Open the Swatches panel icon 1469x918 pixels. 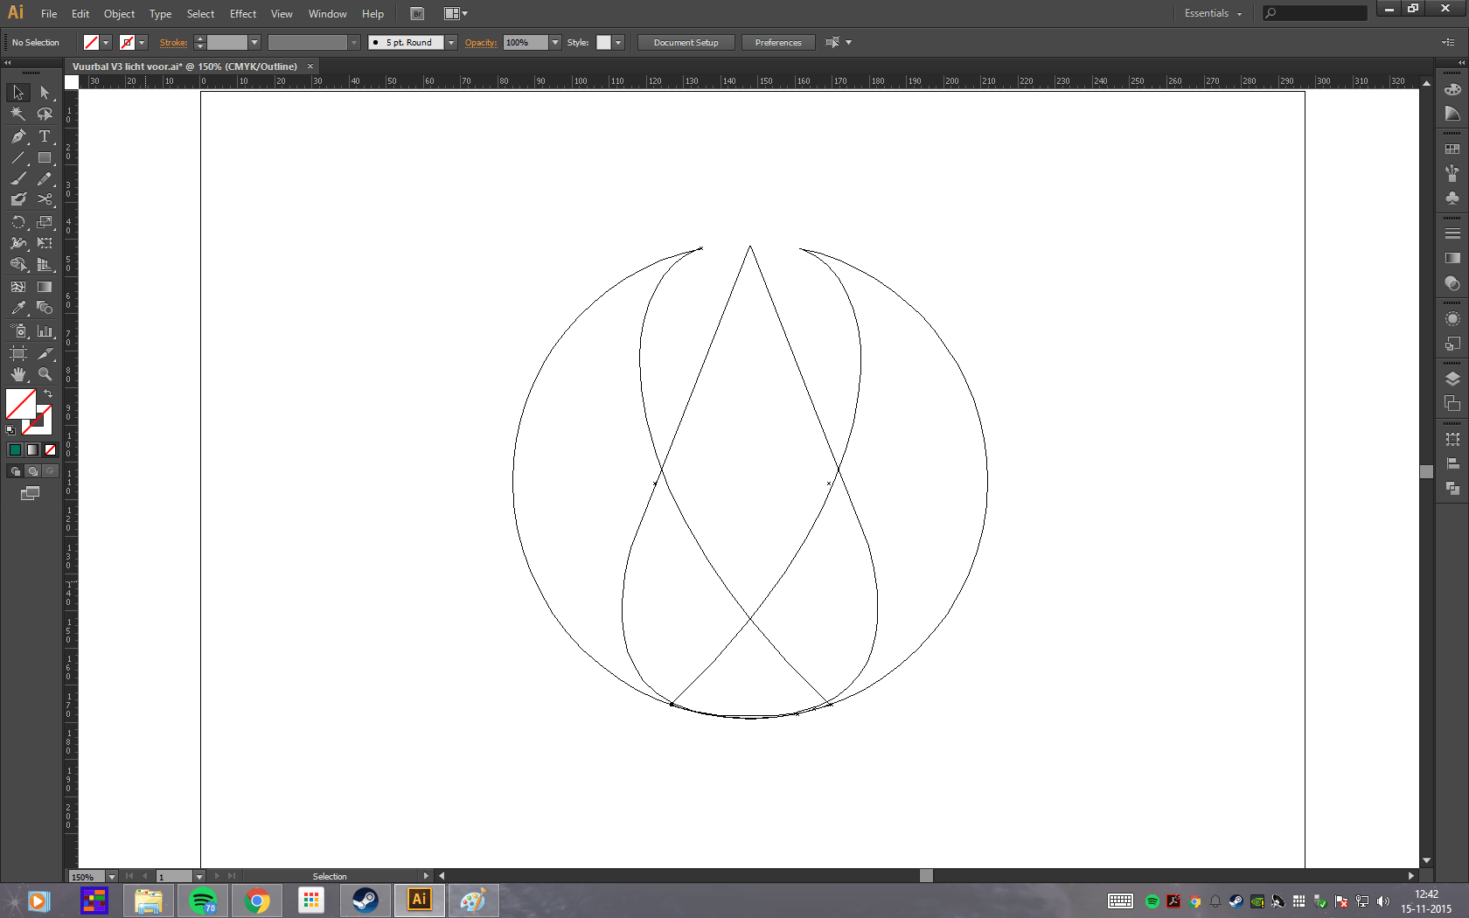pos(1452,150)
